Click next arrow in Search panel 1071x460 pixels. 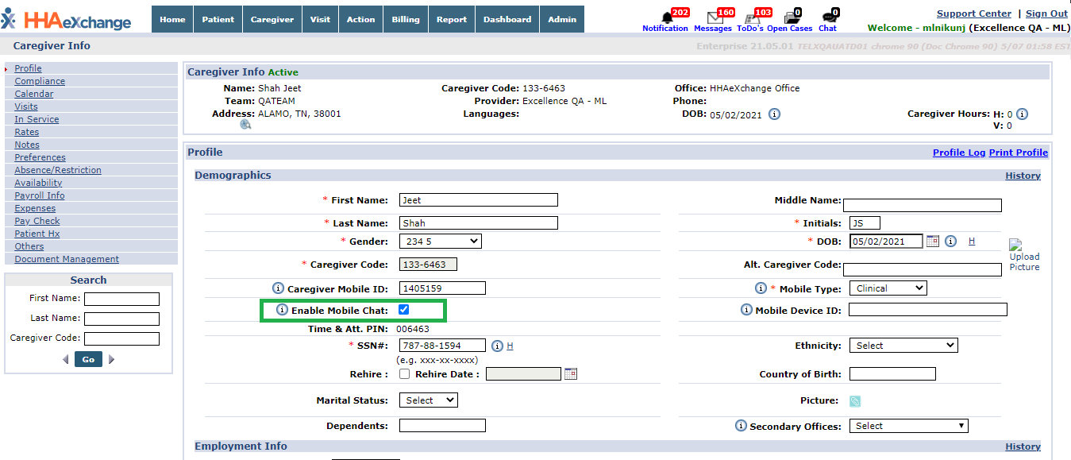click(112, 359)
